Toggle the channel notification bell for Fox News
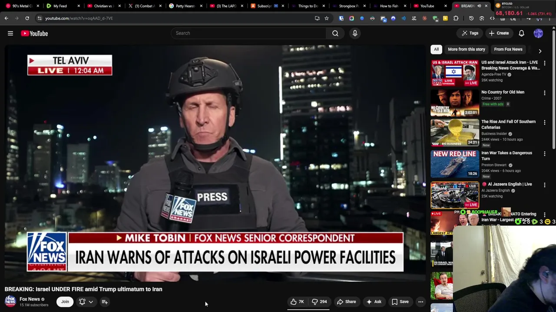The height and width of the screenshot is (312, 556). click(82, 302)
